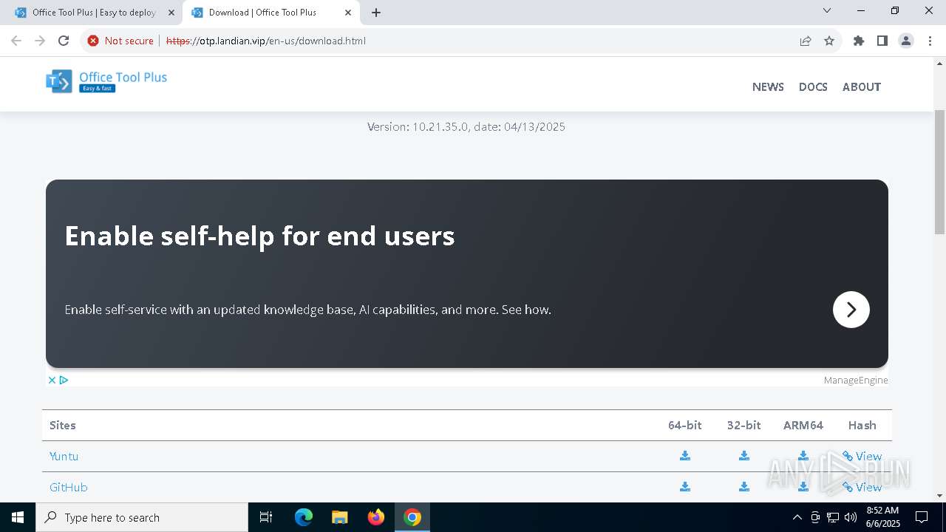Click the ad's next arrow button

[851, 310]
